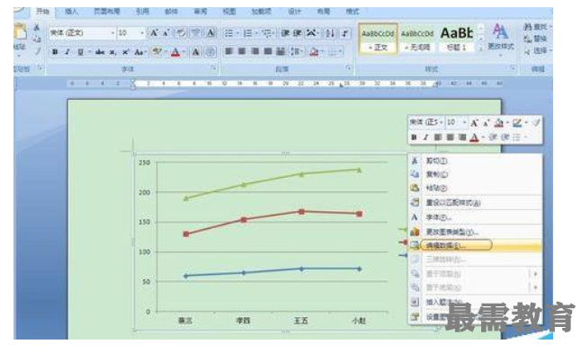The height and width of the screenshot is (353, 581).
Task: Click the paragraph shading paint bucket
Action: 314,51
